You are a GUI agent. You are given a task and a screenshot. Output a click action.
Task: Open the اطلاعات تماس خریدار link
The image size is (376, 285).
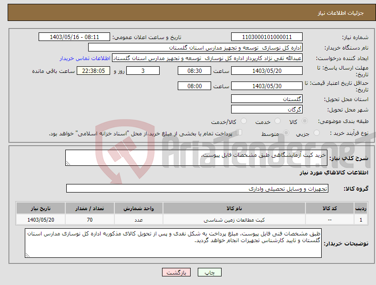click(85, 58)
